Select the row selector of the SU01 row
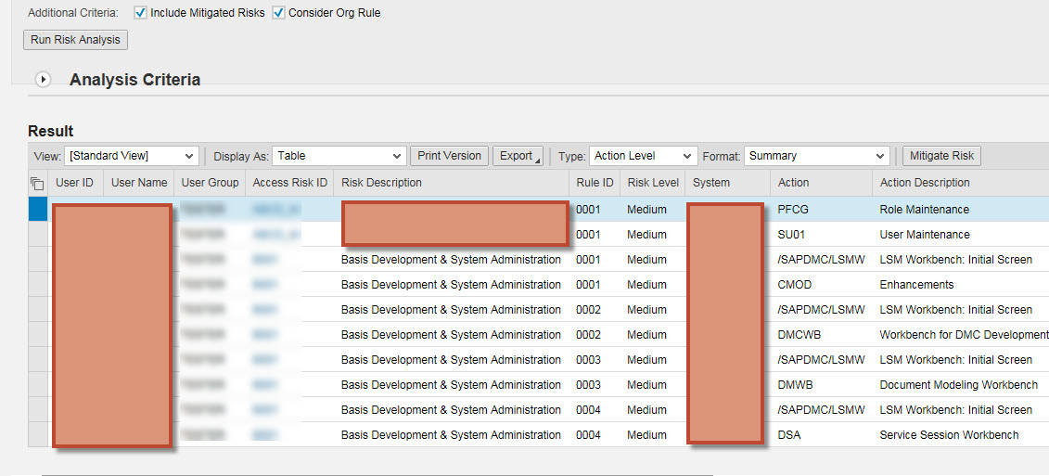This screenshot has height=476, width=1049. [37, 235]
